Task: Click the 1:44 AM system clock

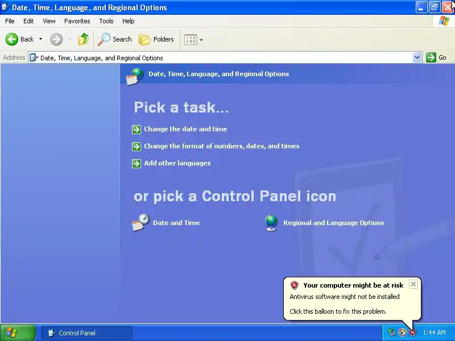Action: (x=434, y=332)
